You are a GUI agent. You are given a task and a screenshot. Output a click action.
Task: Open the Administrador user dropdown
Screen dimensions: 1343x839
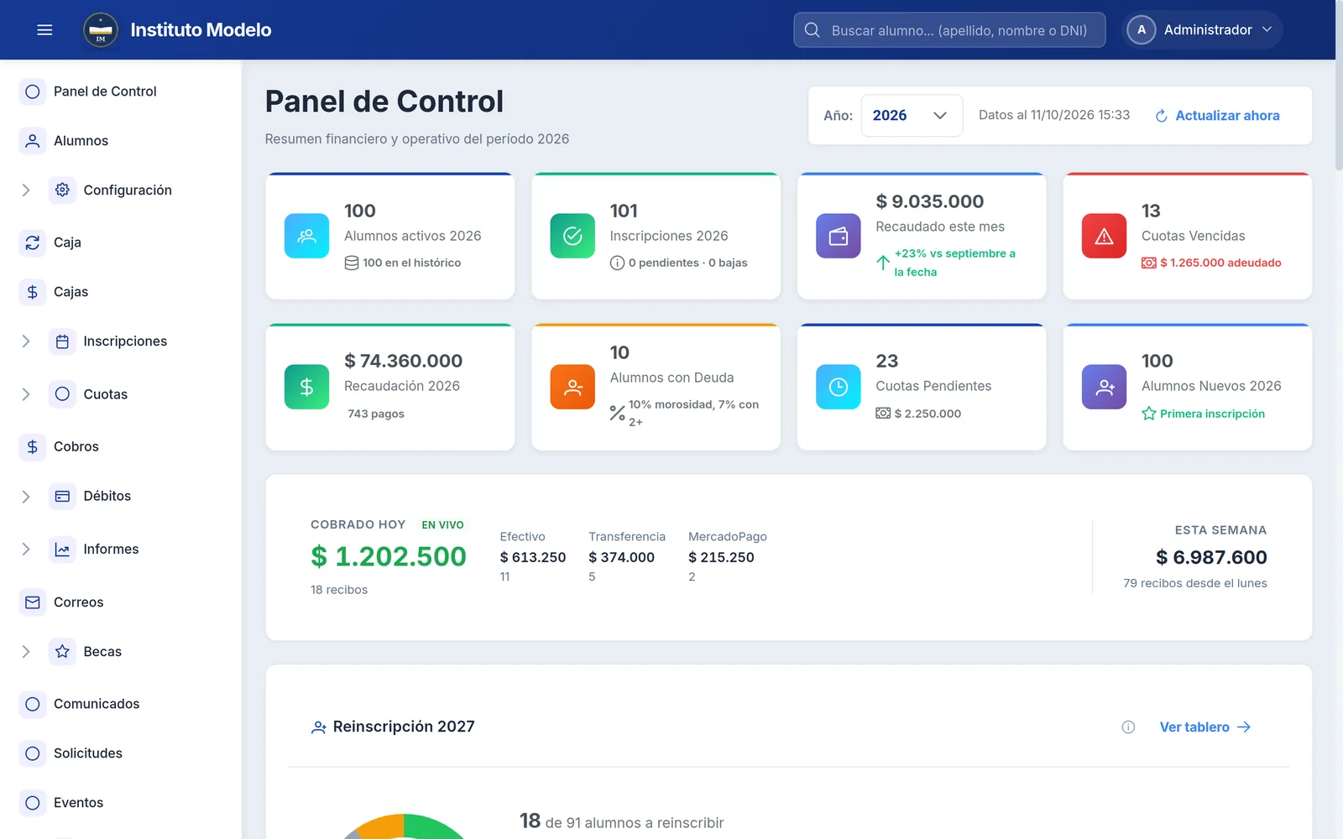(1202, 30)
